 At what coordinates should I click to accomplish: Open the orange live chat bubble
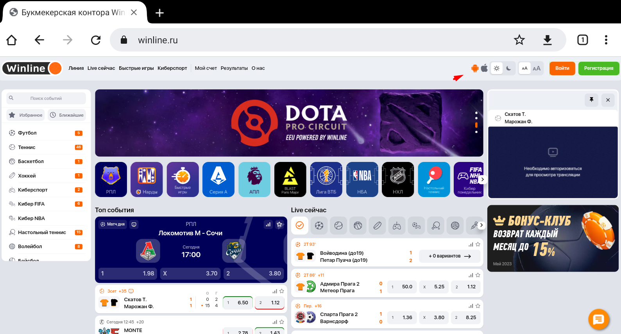click(x=598, y=320)
